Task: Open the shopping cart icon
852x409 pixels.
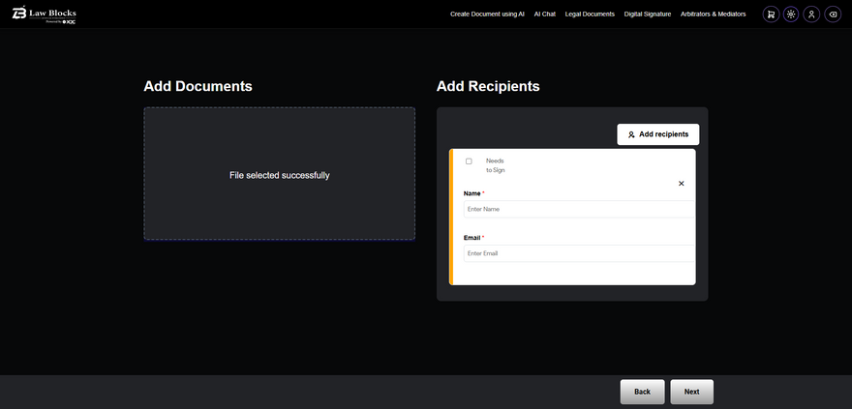Action: point(771,15)
